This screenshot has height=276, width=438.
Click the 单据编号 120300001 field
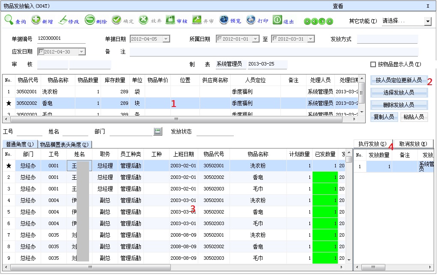click(61, 39)
